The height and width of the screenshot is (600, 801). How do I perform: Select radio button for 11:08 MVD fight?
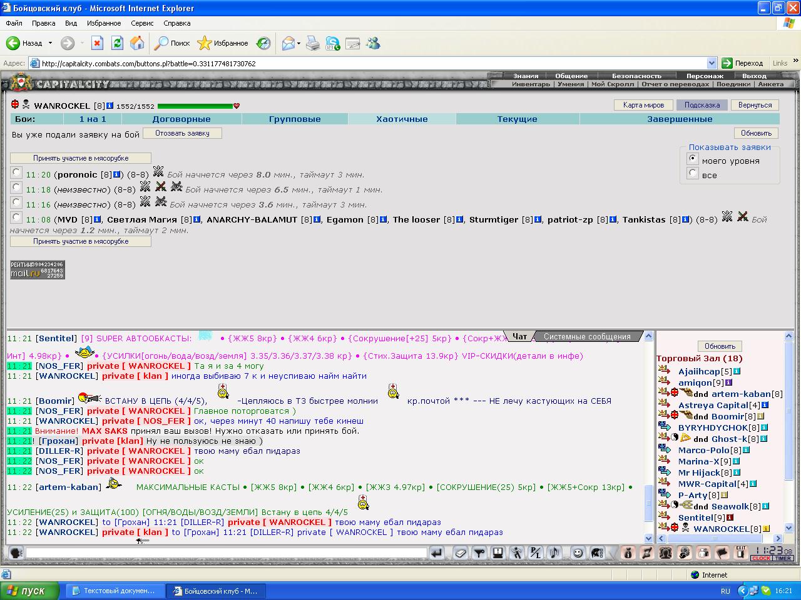[16, 217]
